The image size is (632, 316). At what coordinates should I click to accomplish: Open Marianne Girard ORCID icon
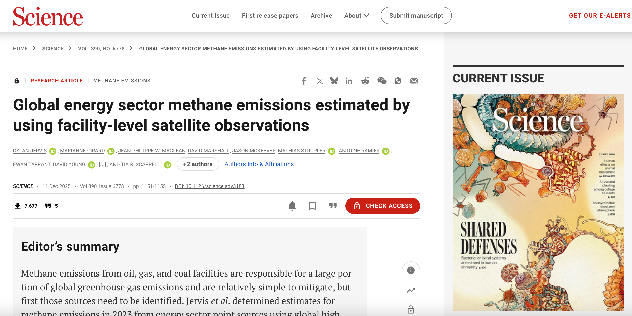click(x=111, y=151)
